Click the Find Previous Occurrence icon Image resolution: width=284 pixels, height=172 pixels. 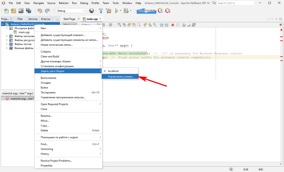pyautogui.click(x=124, y=25)
